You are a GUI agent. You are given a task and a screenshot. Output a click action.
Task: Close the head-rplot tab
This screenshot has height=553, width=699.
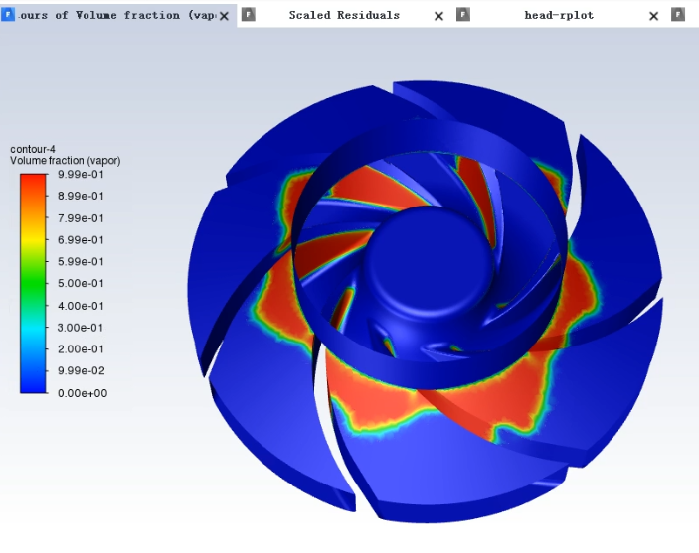pos(653,16)
